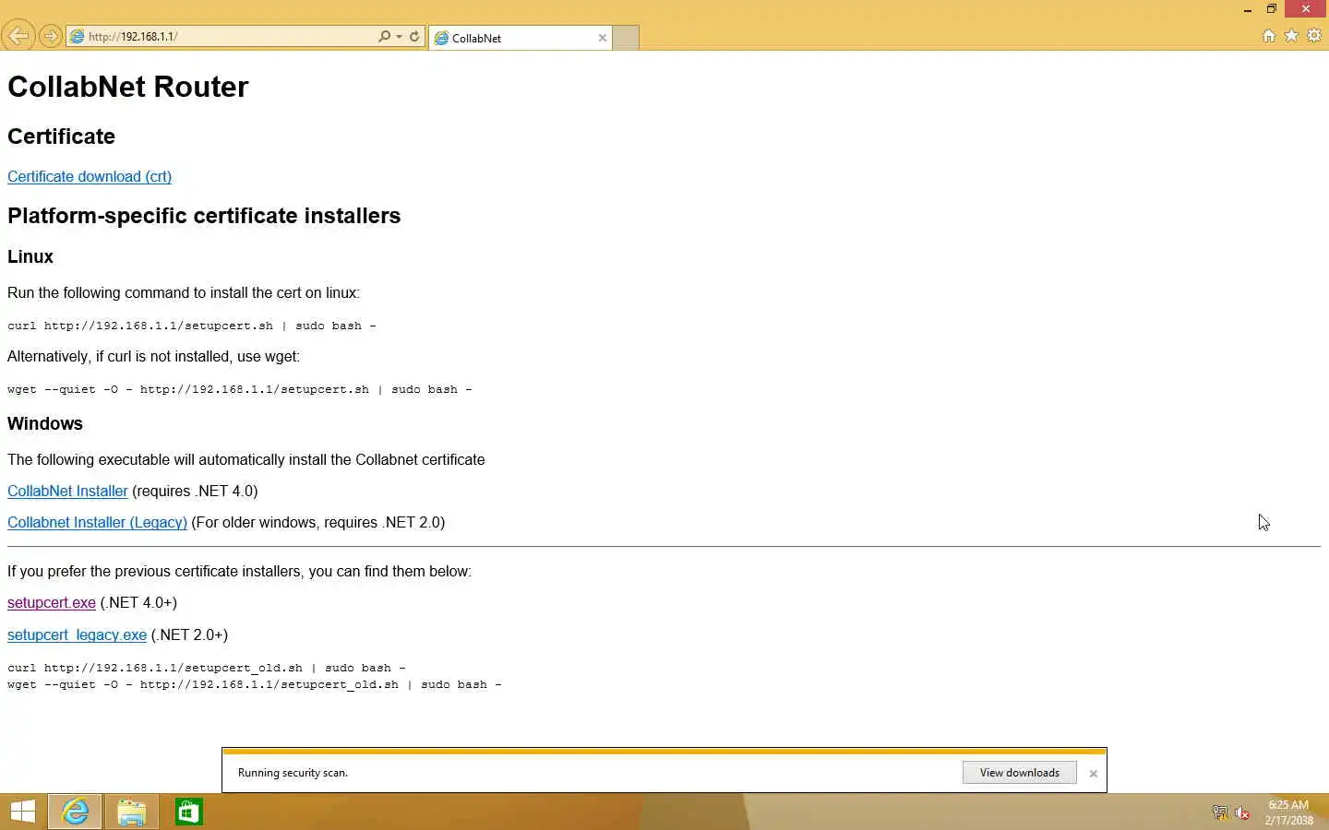This screenshot has height=830, width=1329.
Task: Click the network status tray icon
Action: [x=1219, y=812]
